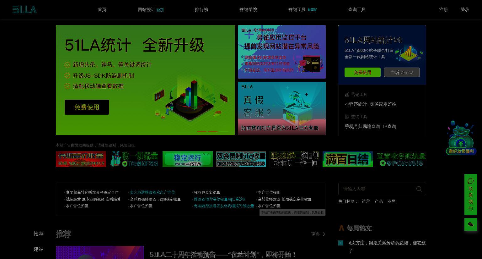The image size is (482, 259).
Task: Select the 业界 hot tag
Action: coord(392,201)
